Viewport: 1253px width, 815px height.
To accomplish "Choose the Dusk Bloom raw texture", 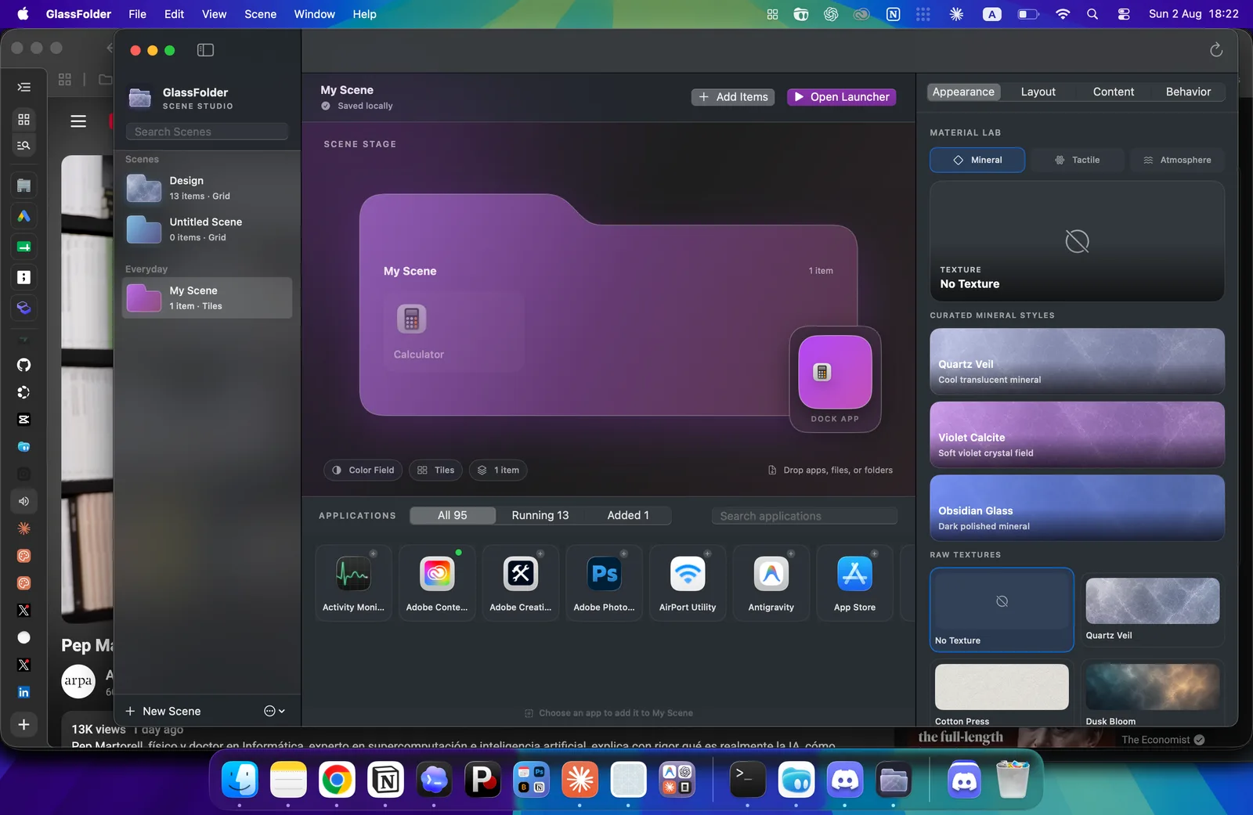I will coord(1153,694).
